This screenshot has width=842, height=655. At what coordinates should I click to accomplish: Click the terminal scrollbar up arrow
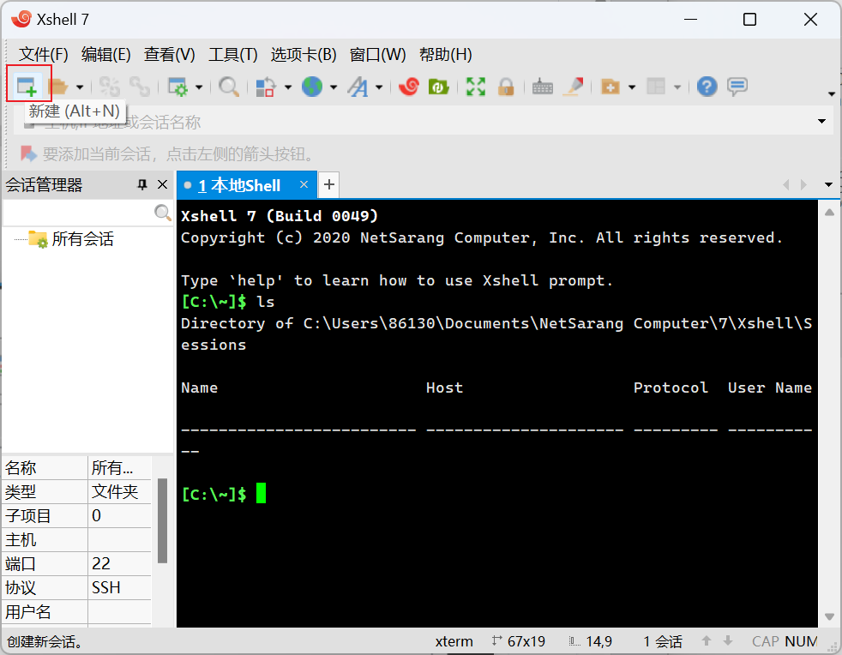point(830,212)
